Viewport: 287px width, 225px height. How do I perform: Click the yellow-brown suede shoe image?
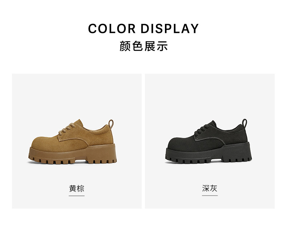pos(73,142)
